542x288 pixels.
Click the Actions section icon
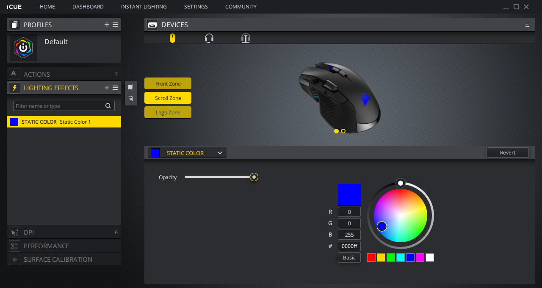(14, 74)
